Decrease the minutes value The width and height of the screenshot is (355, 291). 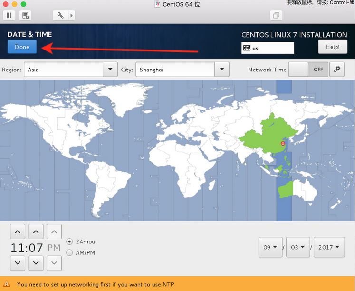(x=36, y=263)
